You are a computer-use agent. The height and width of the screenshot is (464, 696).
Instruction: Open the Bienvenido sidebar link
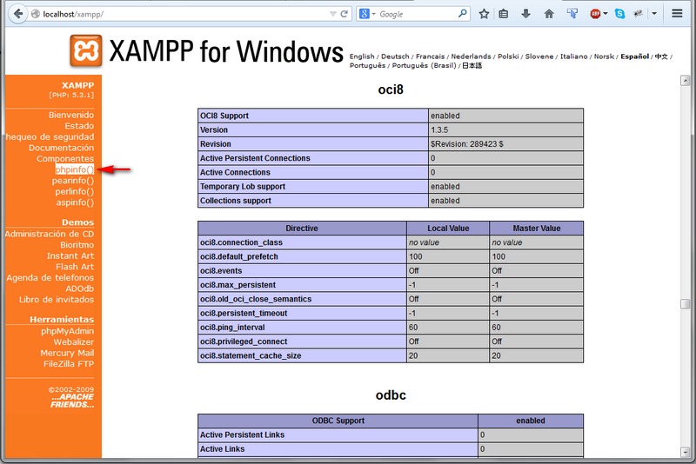point(71,115)
